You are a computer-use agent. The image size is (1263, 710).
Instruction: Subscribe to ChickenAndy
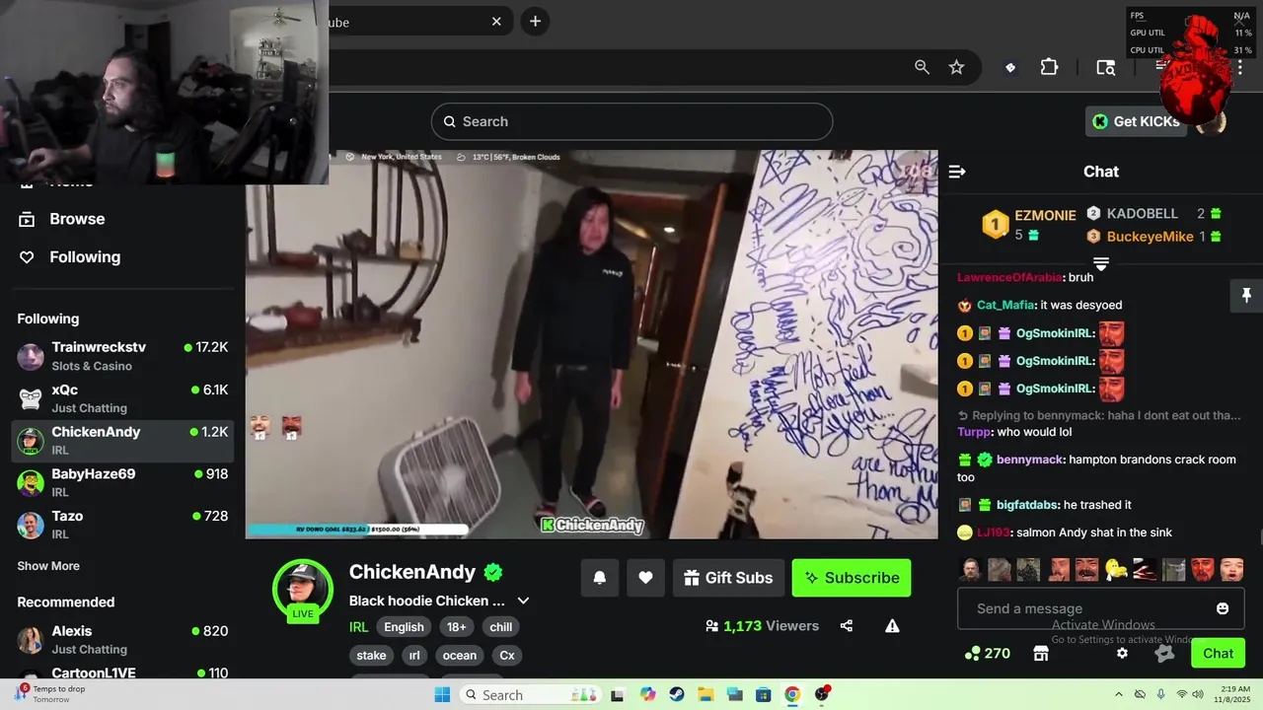click(x=852, y=578)
